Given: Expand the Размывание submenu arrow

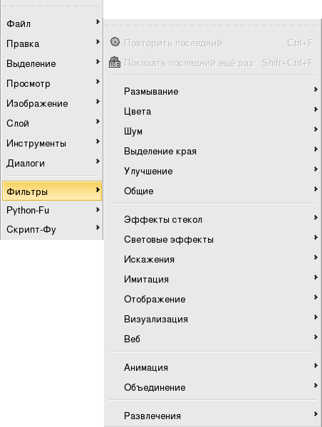Looking at the screenshot, I should (316, 90).
